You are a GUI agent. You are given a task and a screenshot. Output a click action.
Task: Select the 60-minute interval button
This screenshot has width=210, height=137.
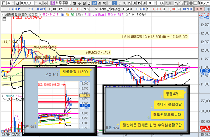click(144, 3)
